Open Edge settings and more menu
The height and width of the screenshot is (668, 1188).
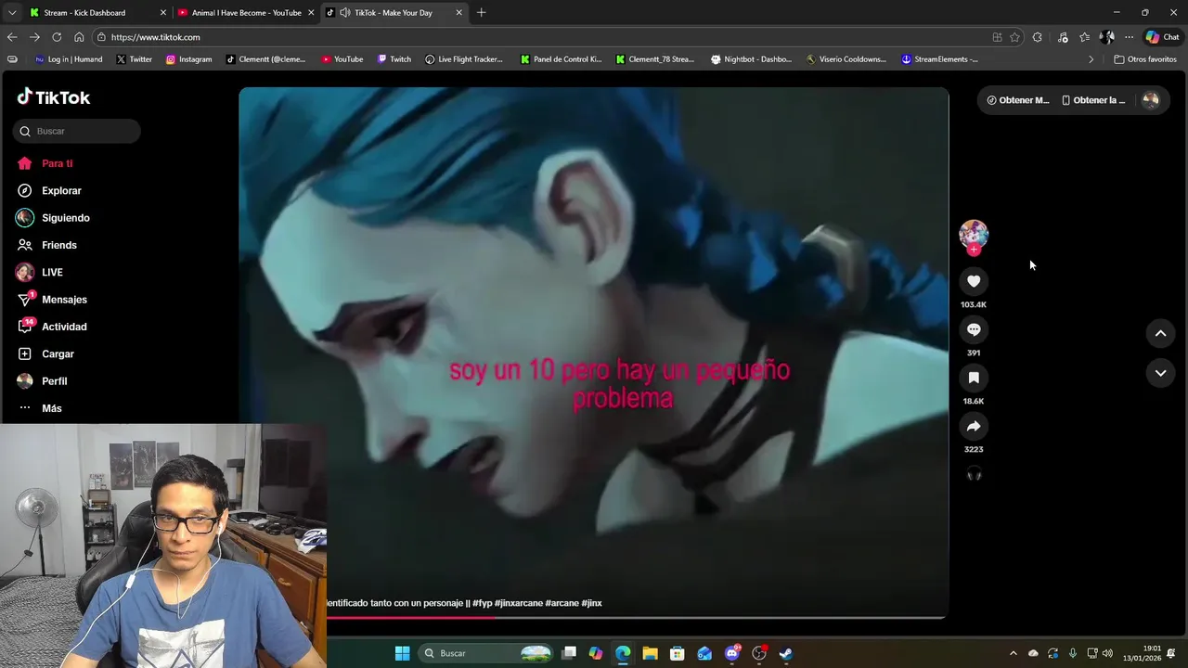tap(1129, 37)
